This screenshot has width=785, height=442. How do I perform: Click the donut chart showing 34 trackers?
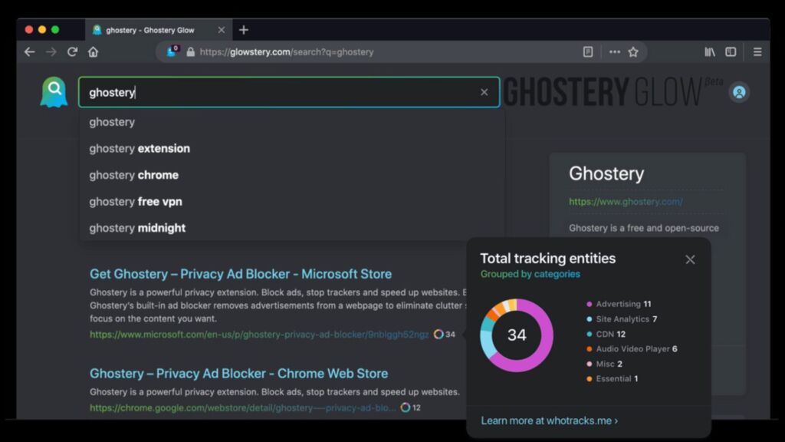pos(517,335)
